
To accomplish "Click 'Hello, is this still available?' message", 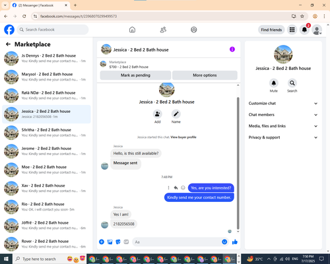I will coord(136,153).
